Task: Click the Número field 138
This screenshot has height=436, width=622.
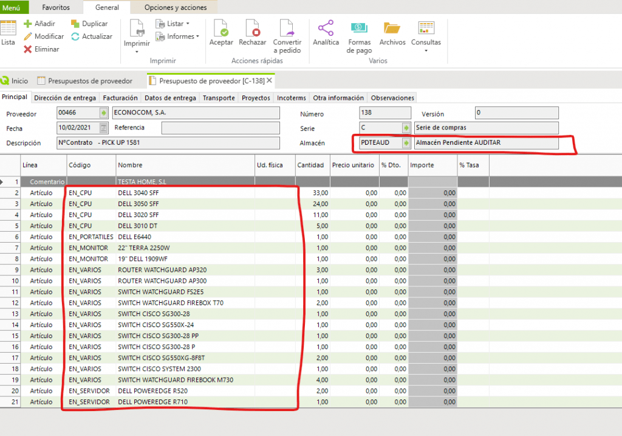Action: tap(385, 112)
